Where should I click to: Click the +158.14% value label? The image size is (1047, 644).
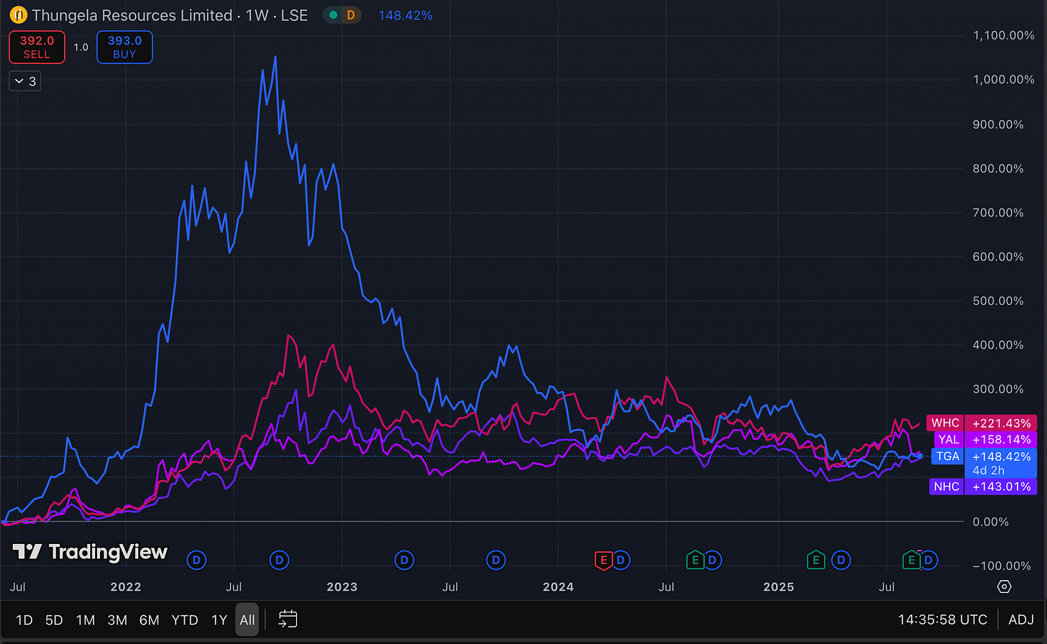tap(1001, 439)
